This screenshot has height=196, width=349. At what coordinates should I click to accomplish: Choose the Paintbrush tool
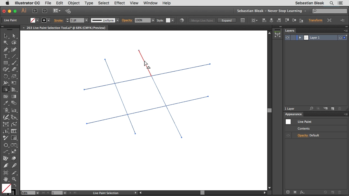[x=14, y=63]
